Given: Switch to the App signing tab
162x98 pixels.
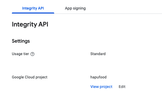Looking at the screenshot, I should pyautogui.click(x=75, y=8).
